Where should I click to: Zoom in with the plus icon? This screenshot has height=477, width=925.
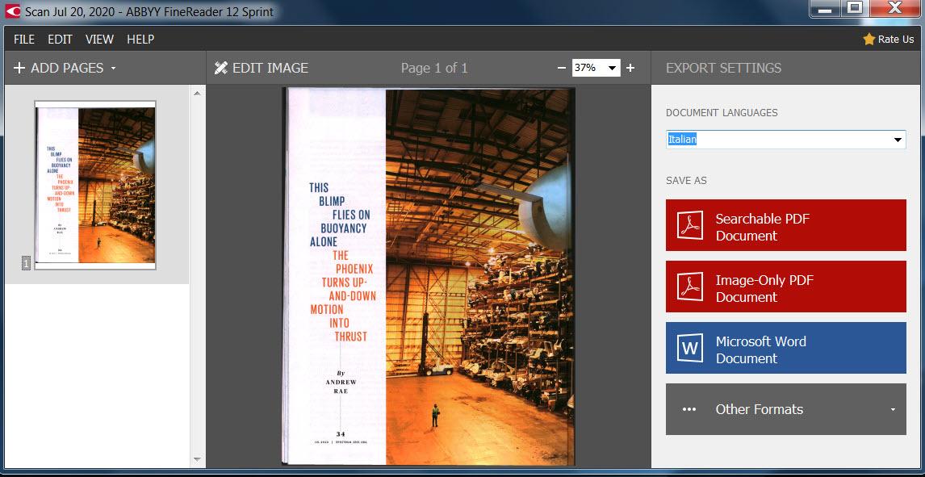point(630,68)
